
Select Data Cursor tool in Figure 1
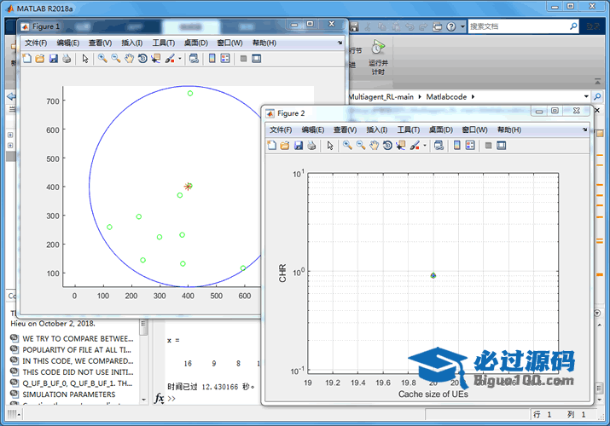click(156, 59)
